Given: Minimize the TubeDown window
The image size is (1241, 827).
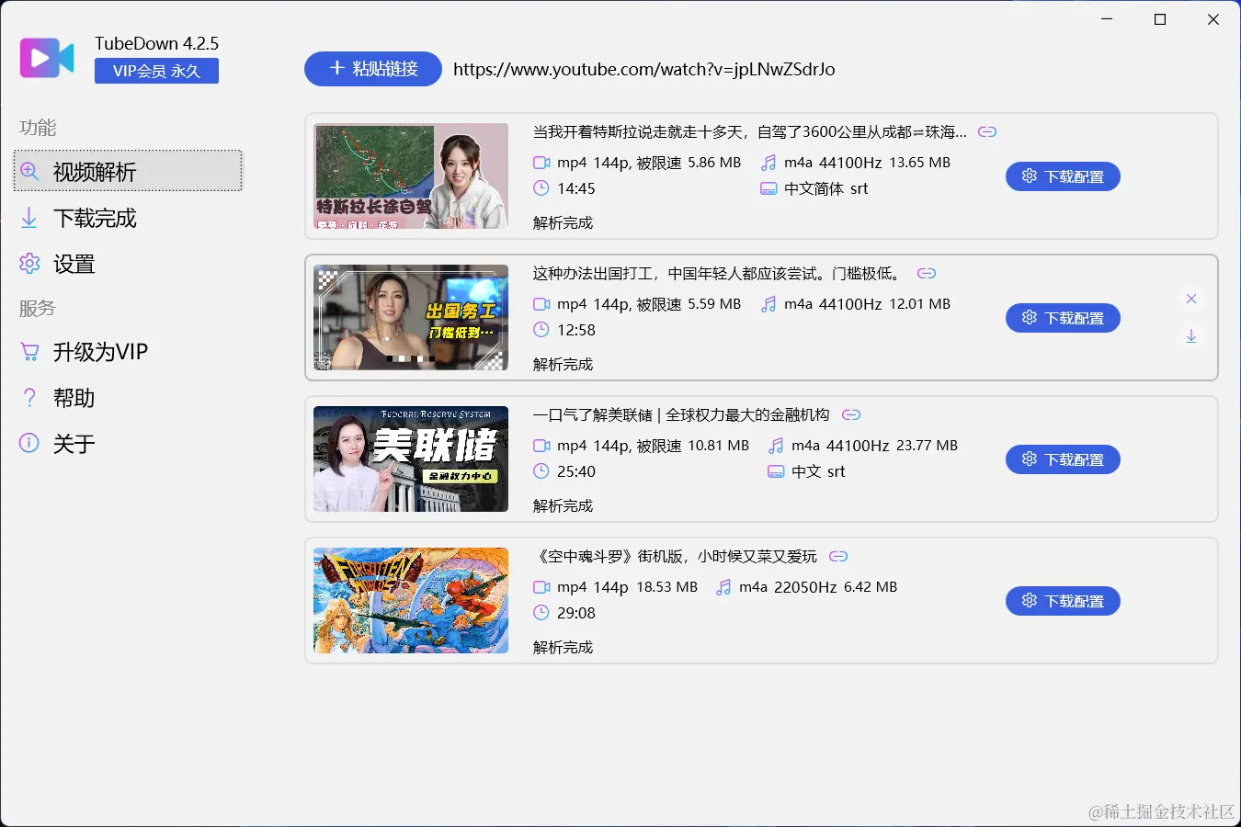Looking at the screenshot, I should tap(1107, 19).
